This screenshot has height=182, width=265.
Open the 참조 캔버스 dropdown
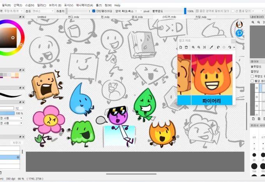[43, 11]
